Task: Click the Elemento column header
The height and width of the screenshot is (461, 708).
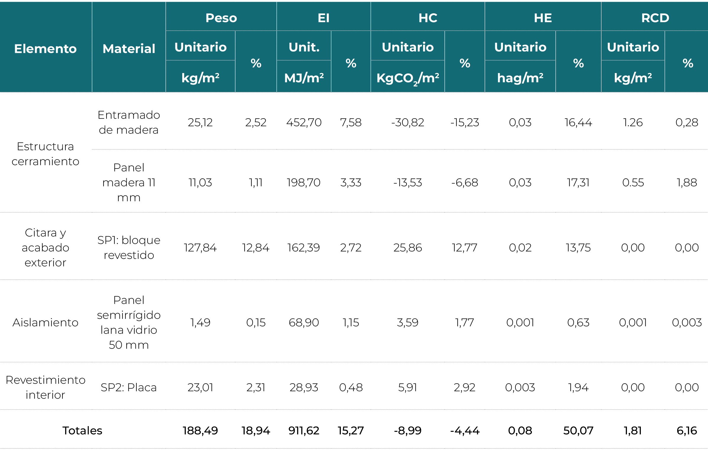Action: [45, 48]
